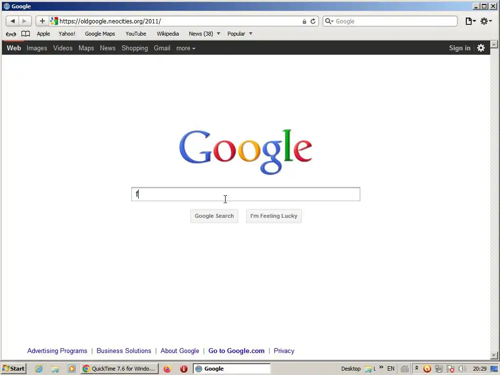
Task: Switch to Images in Google bar
Action: [37, 48]
